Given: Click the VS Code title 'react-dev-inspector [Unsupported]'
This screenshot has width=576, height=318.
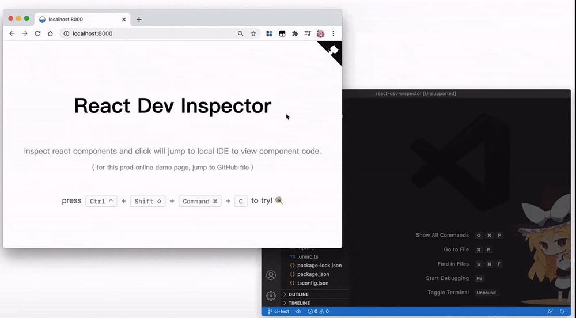Looking at the screenshot, I should click(415, 94).
